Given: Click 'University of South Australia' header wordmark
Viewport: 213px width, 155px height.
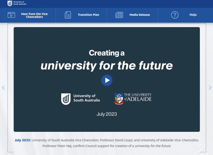Looking at the screenshot, I should tap(18, 4).
